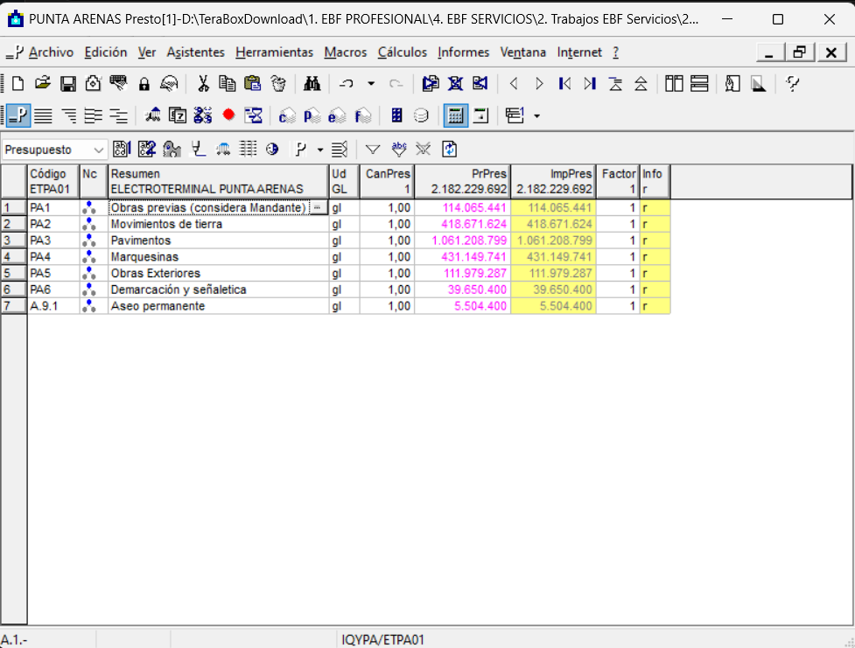This screenshot has width=855, height=648.
Task: Open ellipsis button in Obras previas cell
Action: 318,207
